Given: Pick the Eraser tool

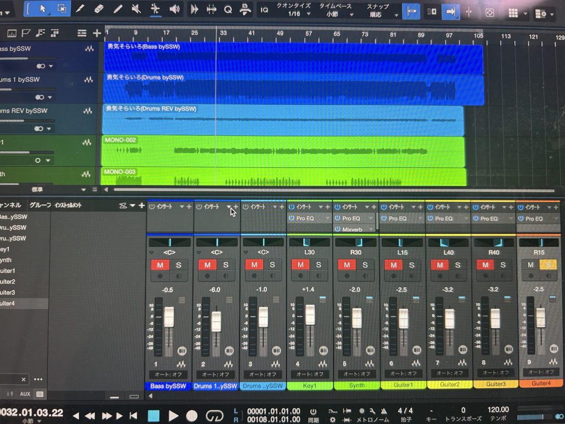Looking at the screenshot, I should click(x=99, y=9).
